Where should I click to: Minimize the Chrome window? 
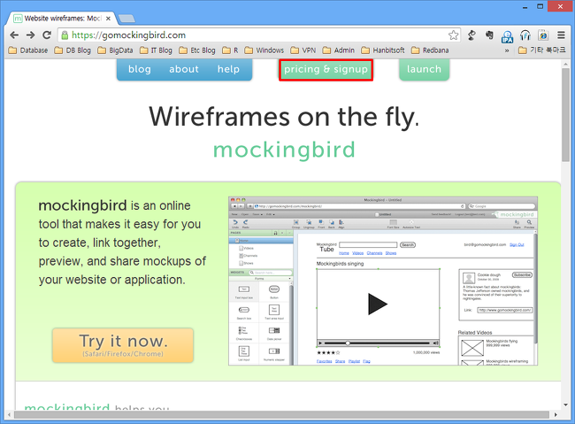point(525,6)
